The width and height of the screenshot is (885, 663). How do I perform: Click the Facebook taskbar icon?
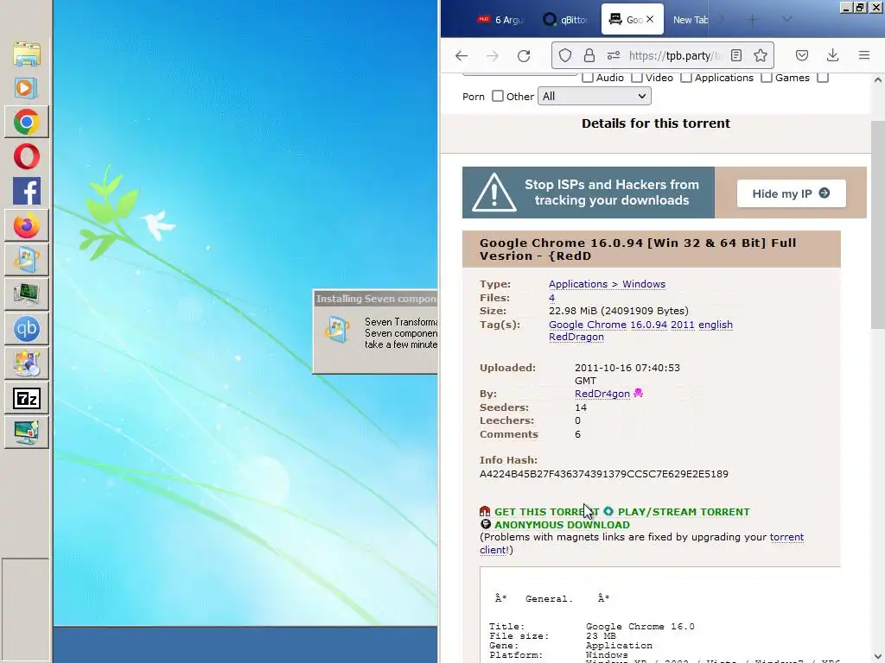point(27,191)
